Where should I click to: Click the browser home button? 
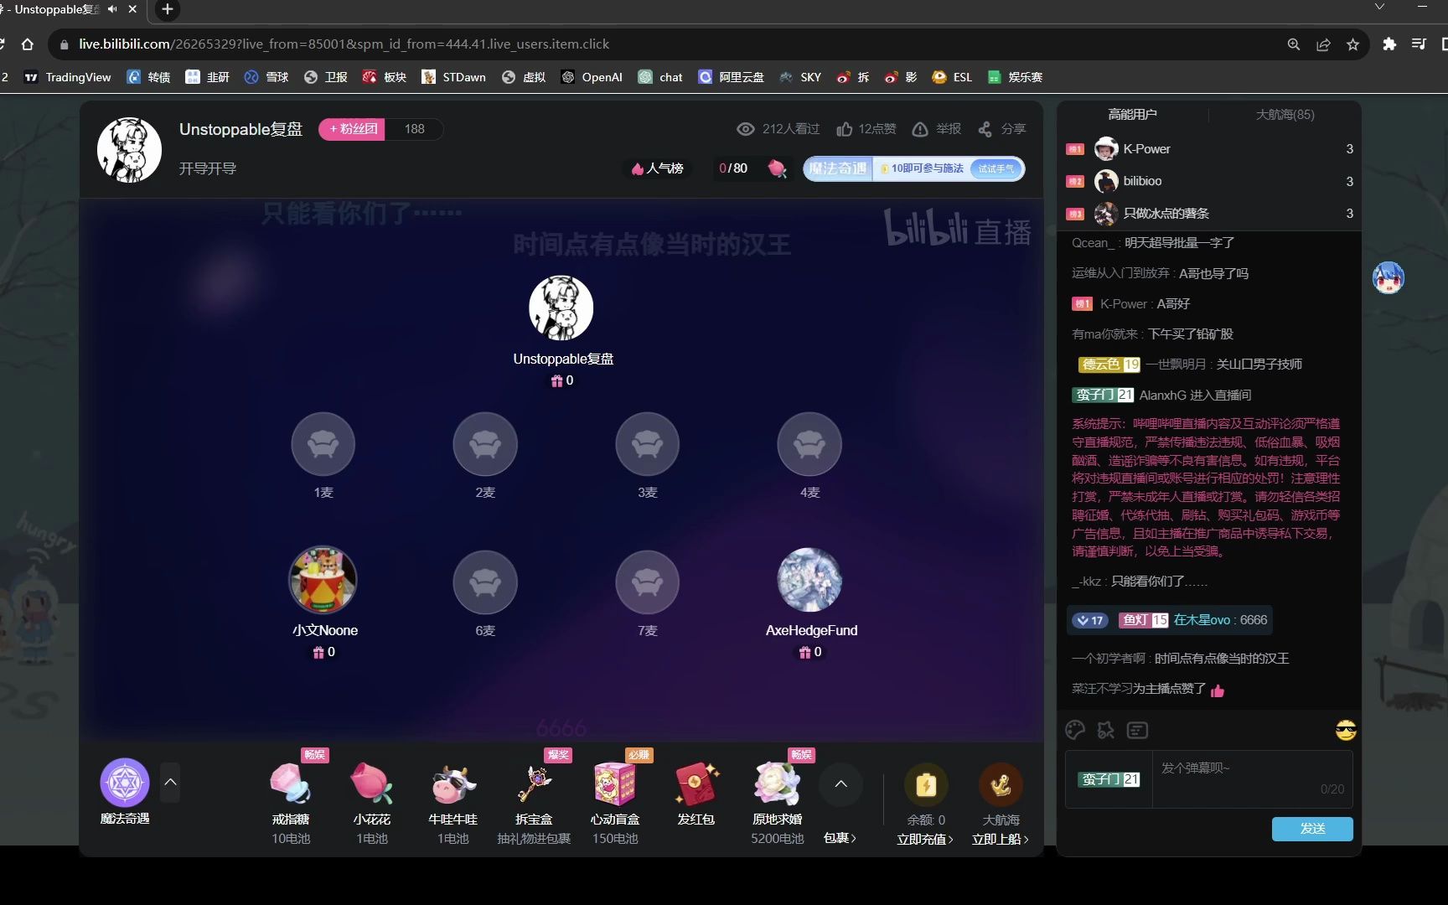click(28, 44)
